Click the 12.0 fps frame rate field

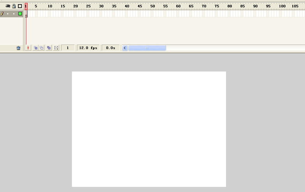tap(88, 48)
